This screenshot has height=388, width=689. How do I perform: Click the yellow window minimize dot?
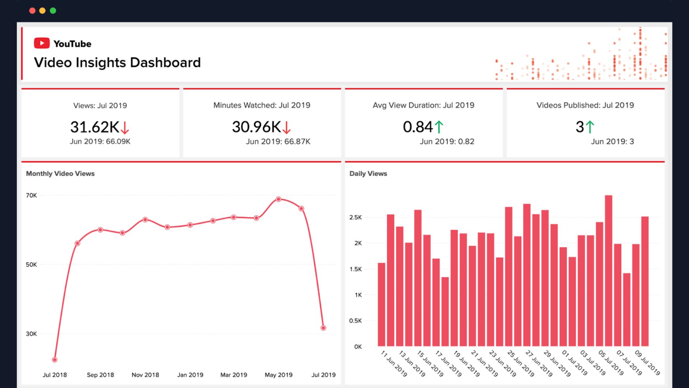coord(42,11)
